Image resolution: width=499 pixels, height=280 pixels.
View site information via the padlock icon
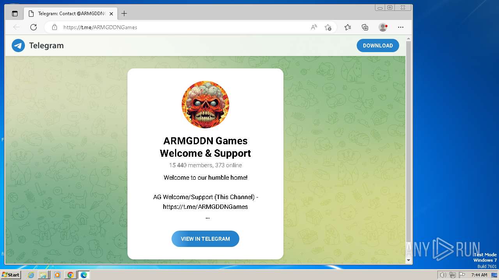tap(55, 27)
